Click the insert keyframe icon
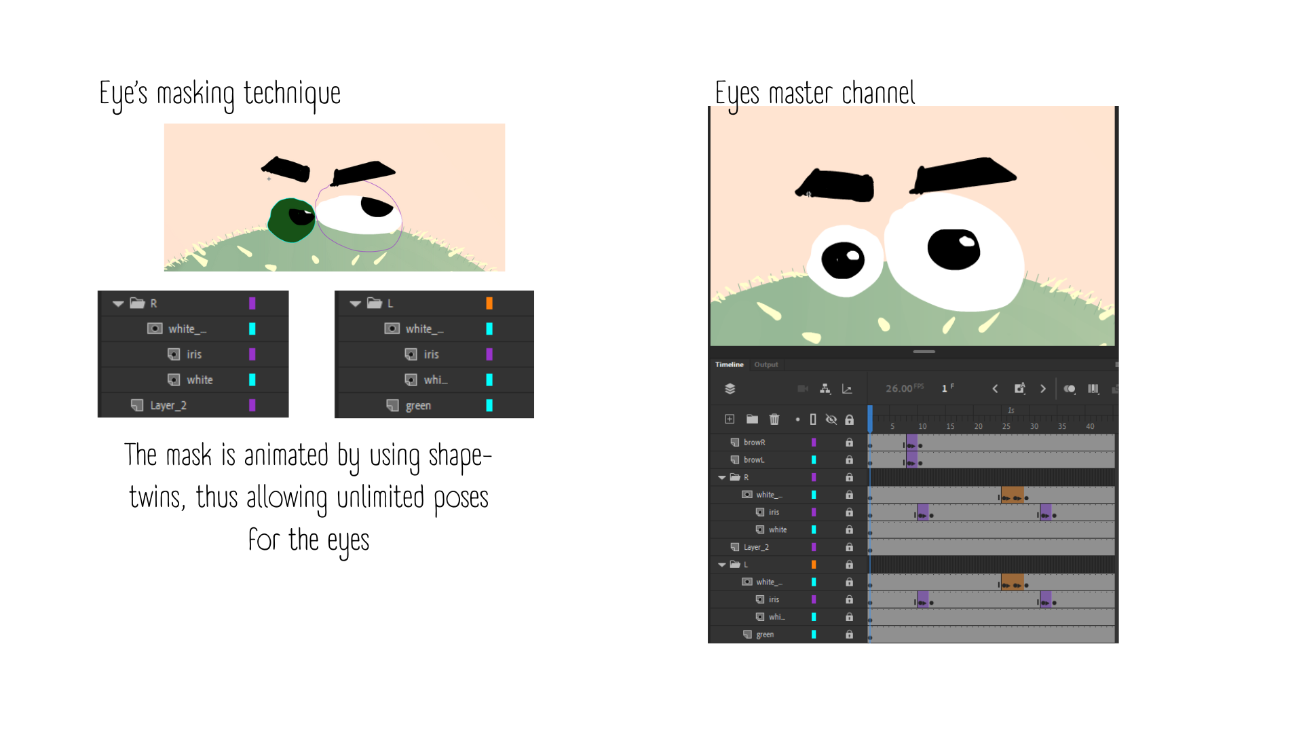1303x733 pixels. [1019, 388]
